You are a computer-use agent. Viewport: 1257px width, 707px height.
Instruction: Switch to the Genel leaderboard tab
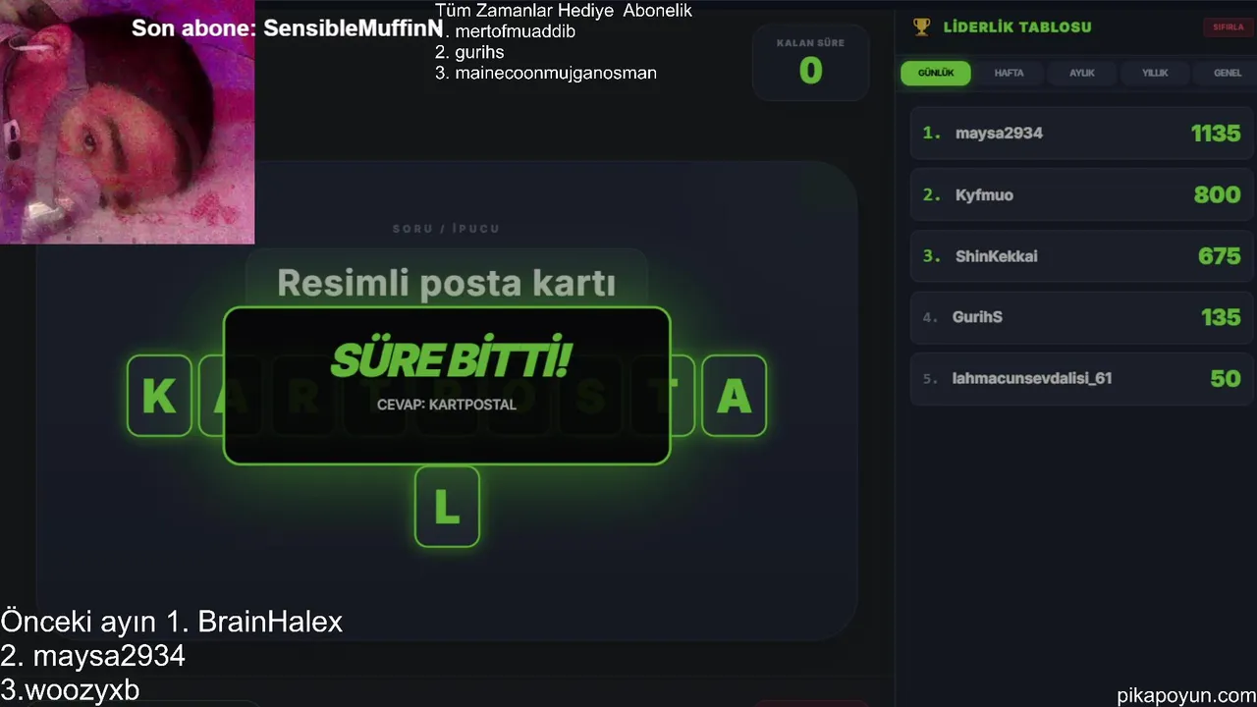[1227, 73]
